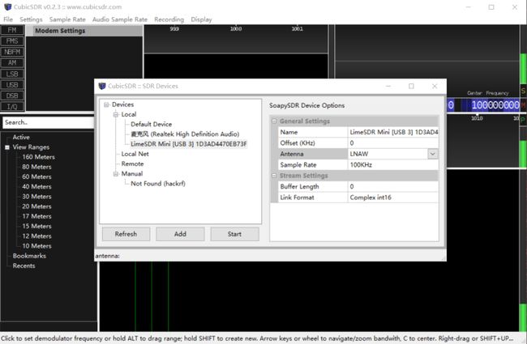
Task: Collapse the Stream Settings section
Action: (274, 176)
